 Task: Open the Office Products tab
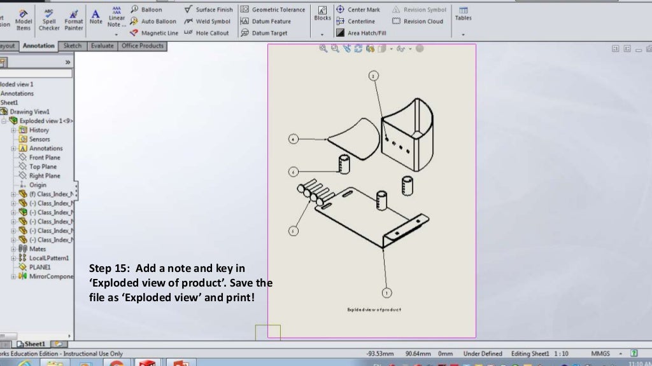(143, 46)
